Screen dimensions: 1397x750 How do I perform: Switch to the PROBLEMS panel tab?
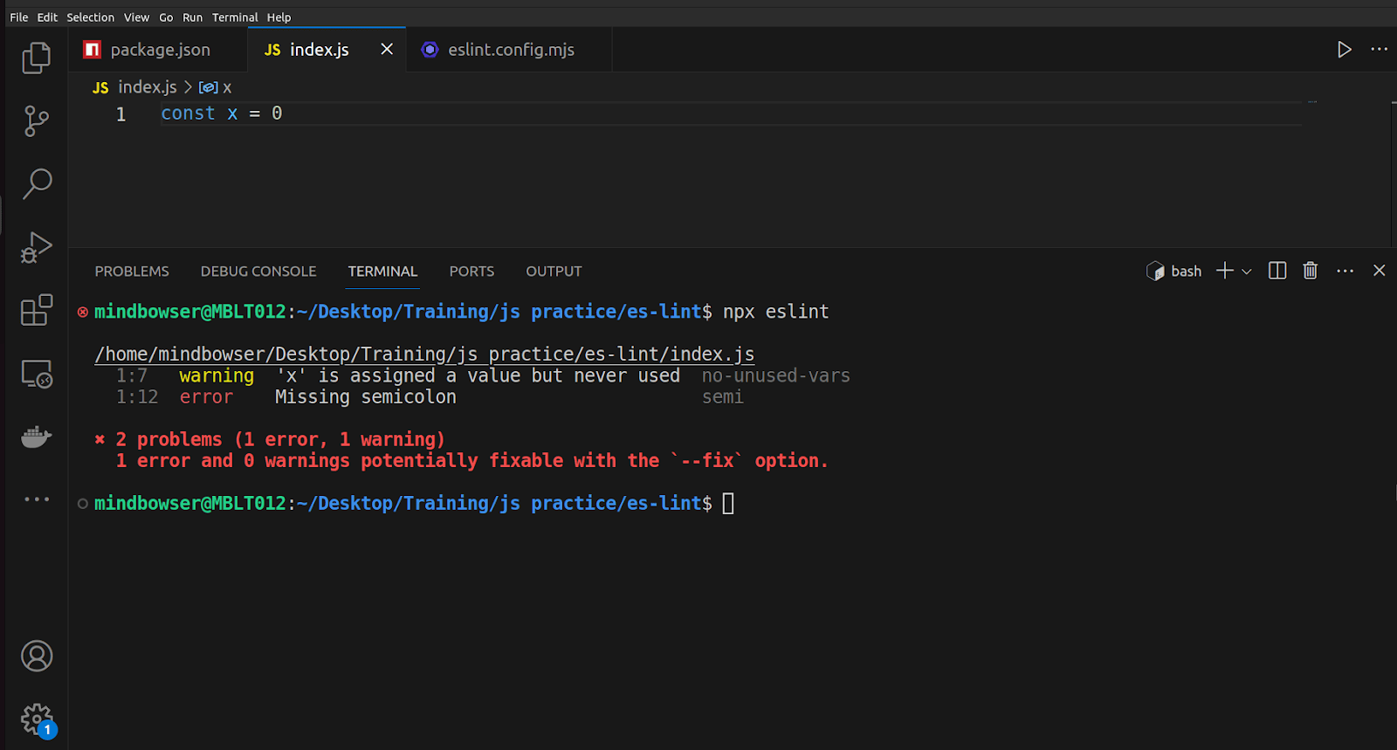[x=132, y=272]
